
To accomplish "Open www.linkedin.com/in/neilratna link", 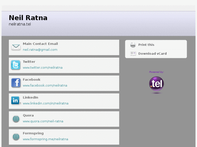I will pyautogui.click(x=46, y=103).
